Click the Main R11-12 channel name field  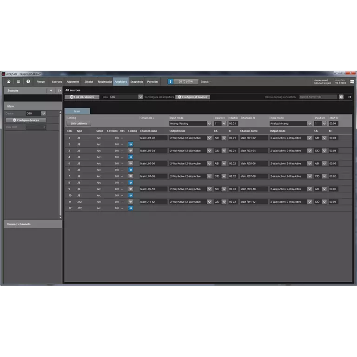[x=254, y=202]
